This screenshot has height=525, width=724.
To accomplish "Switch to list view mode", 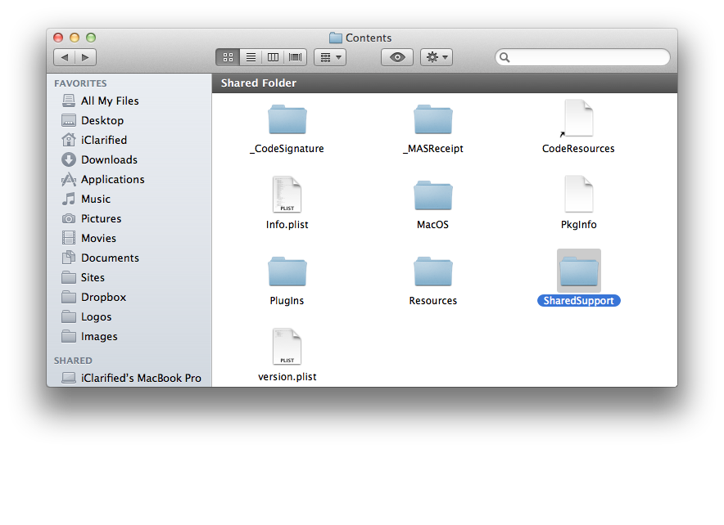I will (251, 57).
